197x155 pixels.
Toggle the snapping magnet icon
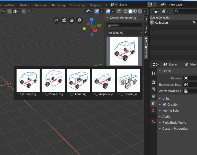10,11
